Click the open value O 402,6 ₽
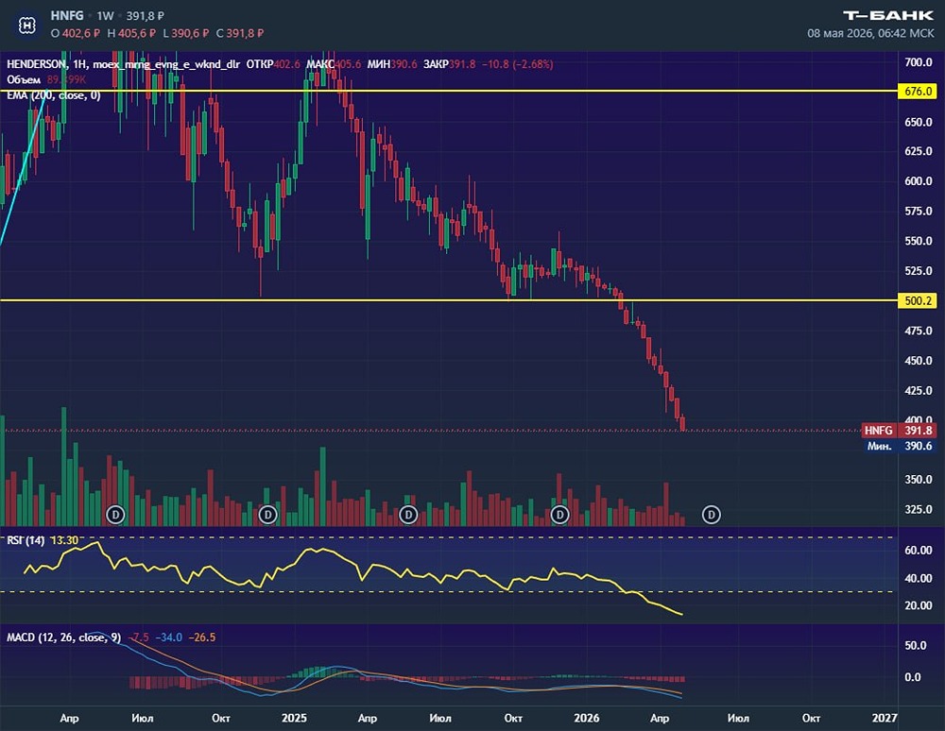The width and height of the screenshot is (945, 731). point(76,33)
